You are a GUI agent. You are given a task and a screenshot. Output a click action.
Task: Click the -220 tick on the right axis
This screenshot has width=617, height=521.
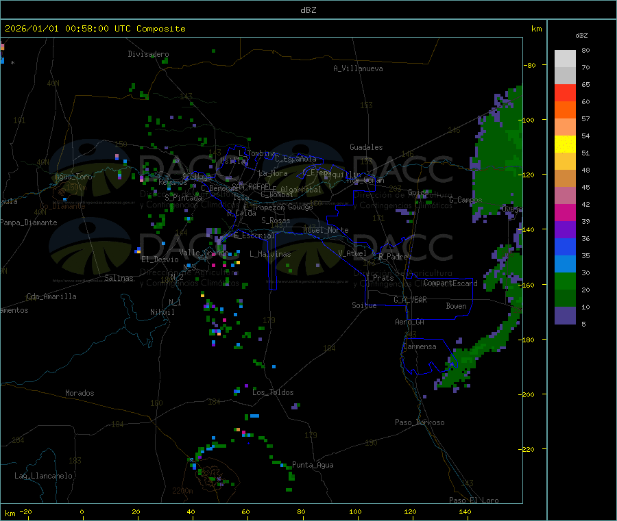528,449
